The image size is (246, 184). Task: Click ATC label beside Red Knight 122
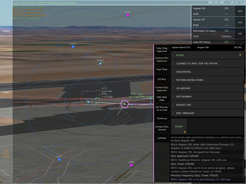240,34
